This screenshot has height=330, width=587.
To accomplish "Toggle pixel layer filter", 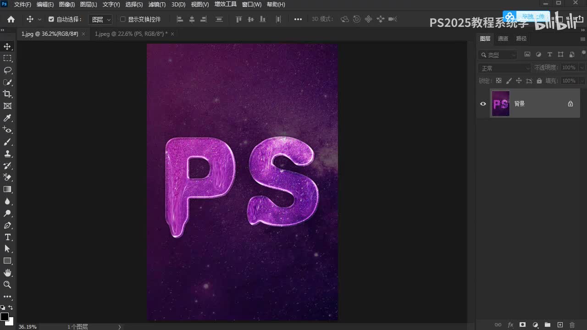I will point(527,55).
